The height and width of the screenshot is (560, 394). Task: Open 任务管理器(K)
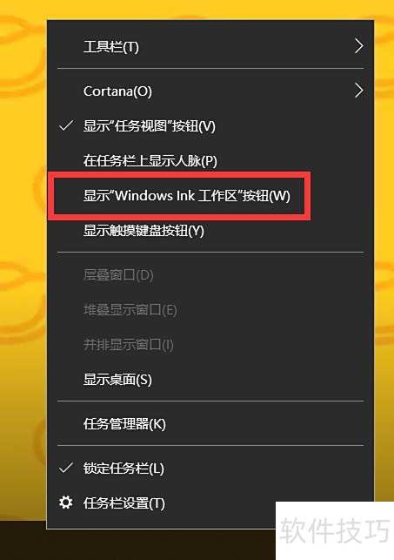tap(210, 424)
